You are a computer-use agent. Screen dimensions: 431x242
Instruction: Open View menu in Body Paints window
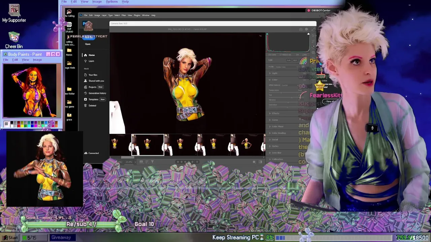pyautogui.click(x=25, y=60)
